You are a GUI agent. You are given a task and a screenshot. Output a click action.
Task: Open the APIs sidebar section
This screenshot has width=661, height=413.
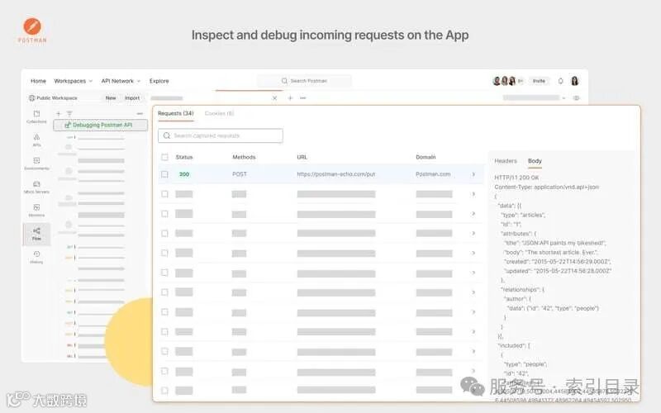point(36,140)
